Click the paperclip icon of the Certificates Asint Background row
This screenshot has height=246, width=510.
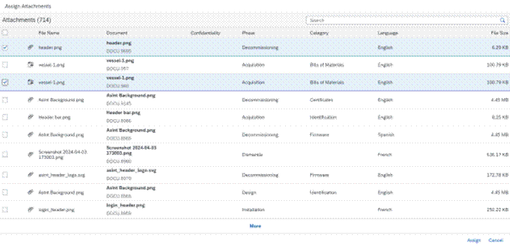click(x=31, y=100)
